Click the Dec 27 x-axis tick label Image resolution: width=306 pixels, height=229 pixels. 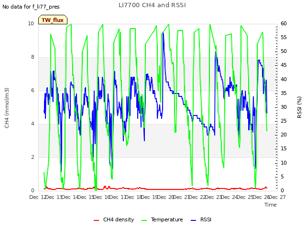[x=277, y=197]
